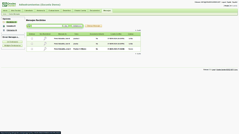This screenshot has width=239, height=134.
Task: Open the Mi Cuenta link
Action: (x=233, y=6)
